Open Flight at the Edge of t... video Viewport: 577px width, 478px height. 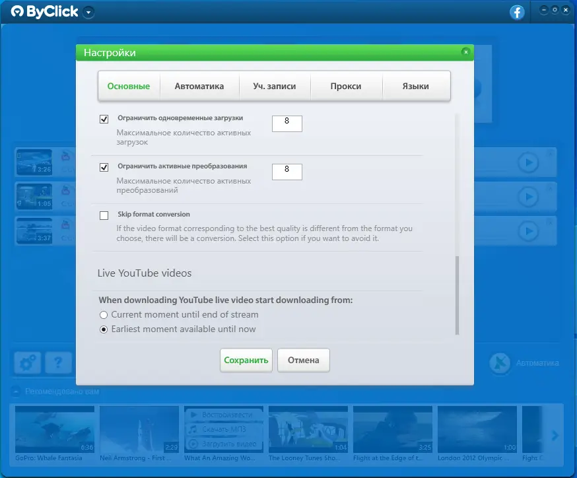click(393, 429)
